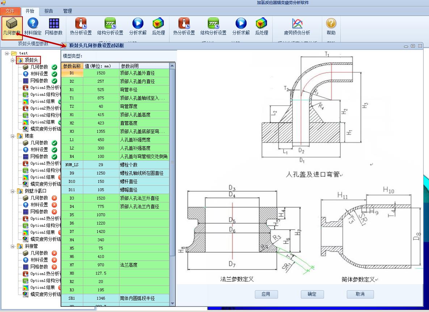Switch to the 开始 ribbon tab
The height and width of the screenshot is (312, 429).
pos(30,11)
